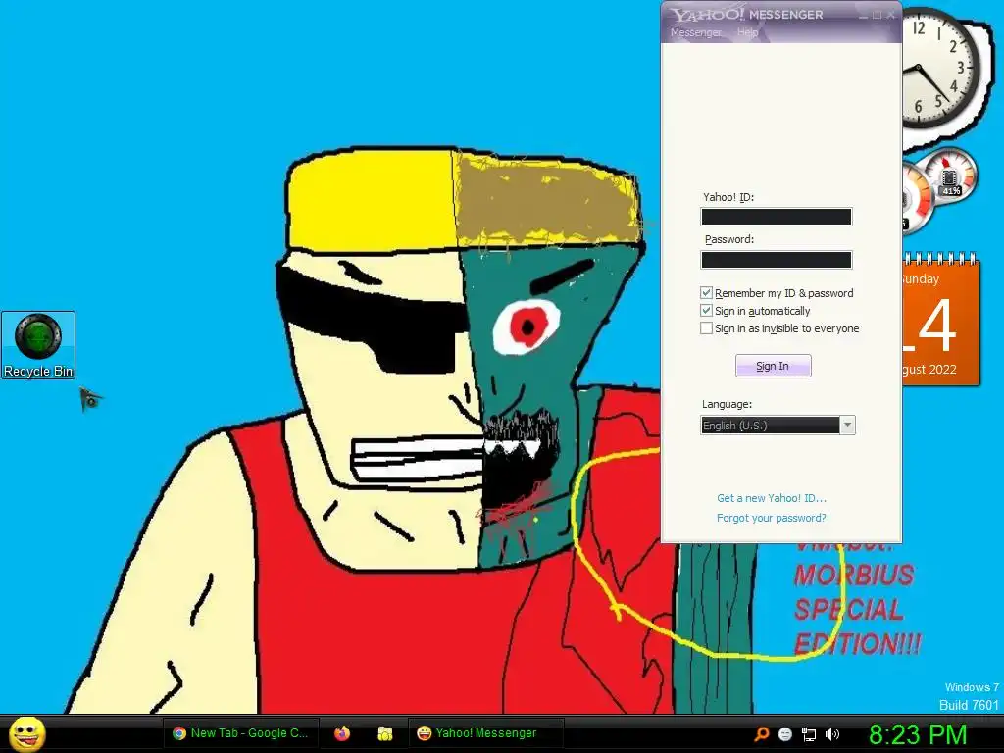Viewport: 1004px width, 753px height.
Task: Focus the Yahoo! ID input field
Action: pyautogui.click(x=777, y=217)
